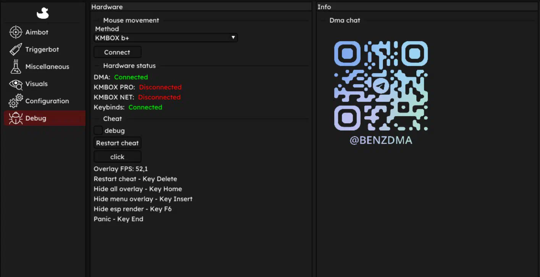Click the DMA: Connected status line
This screenshot has height=277, width=540.
[121, 77]
